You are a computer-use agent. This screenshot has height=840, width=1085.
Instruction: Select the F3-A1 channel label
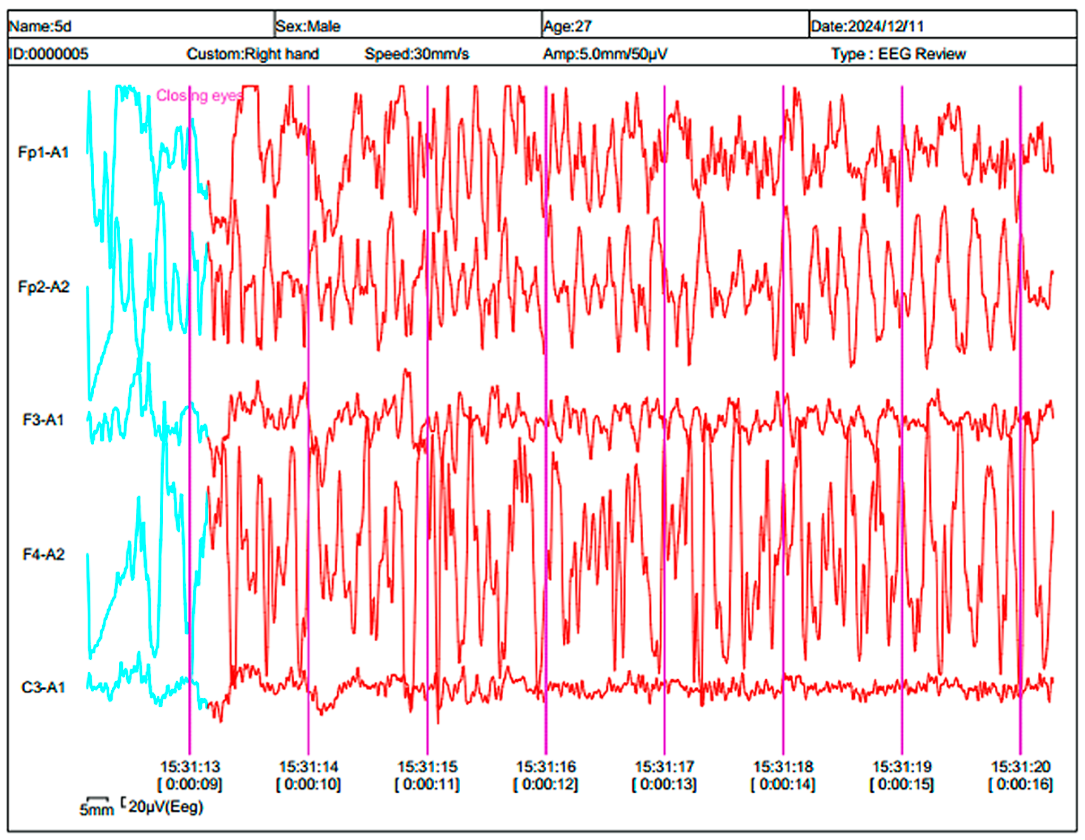click(43, 420)
